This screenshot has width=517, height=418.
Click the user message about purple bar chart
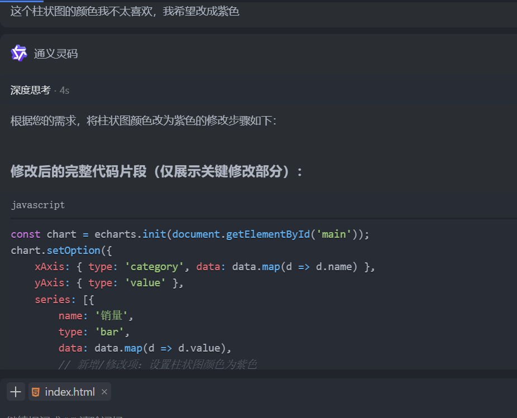[x=125, y=12]
